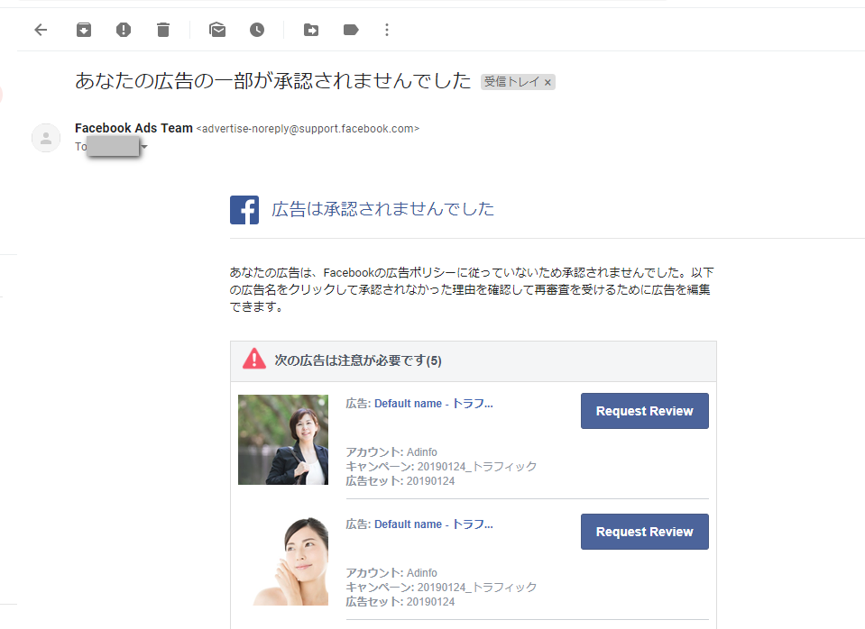This screenshot has height=629, width=865.
Task: Click the second ad's キャンペーン: 20190124_トラフィック text
Action: [441, 588]
